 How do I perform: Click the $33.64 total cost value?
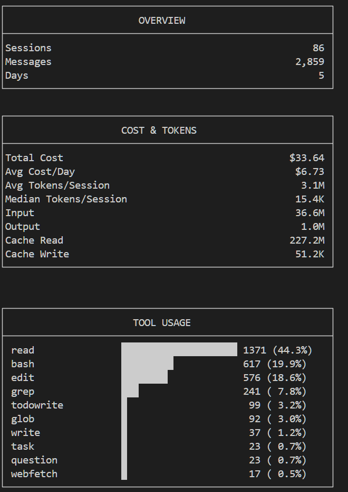coord(307,158)
